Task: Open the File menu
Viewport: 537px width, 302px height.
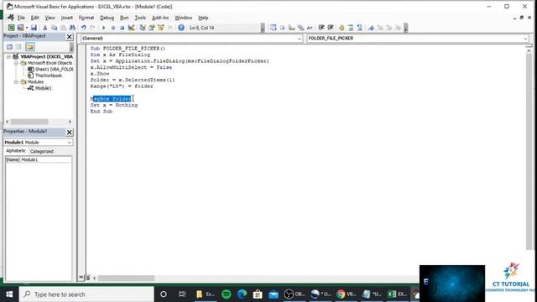Action: 21,18
